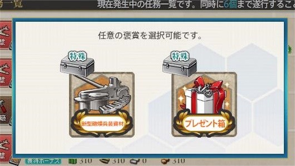The image size is (295, 166).
Task: Click the green fuel resource icon
Action: 73,161
